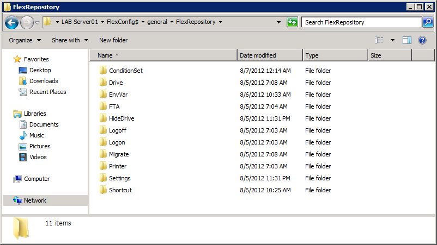Click FlexConfig$ in the address breadcrumb
The height and width of the screenshot is (245, 437).
[x=123, y=22]
